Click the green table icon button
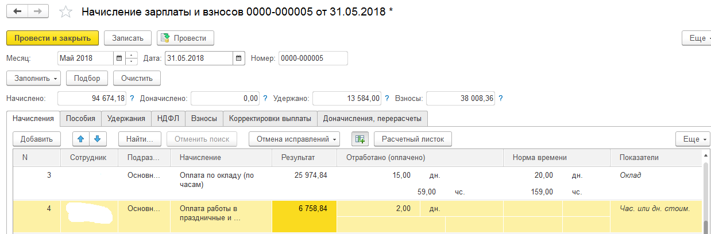711x234 pixels. tap(360, 139)
